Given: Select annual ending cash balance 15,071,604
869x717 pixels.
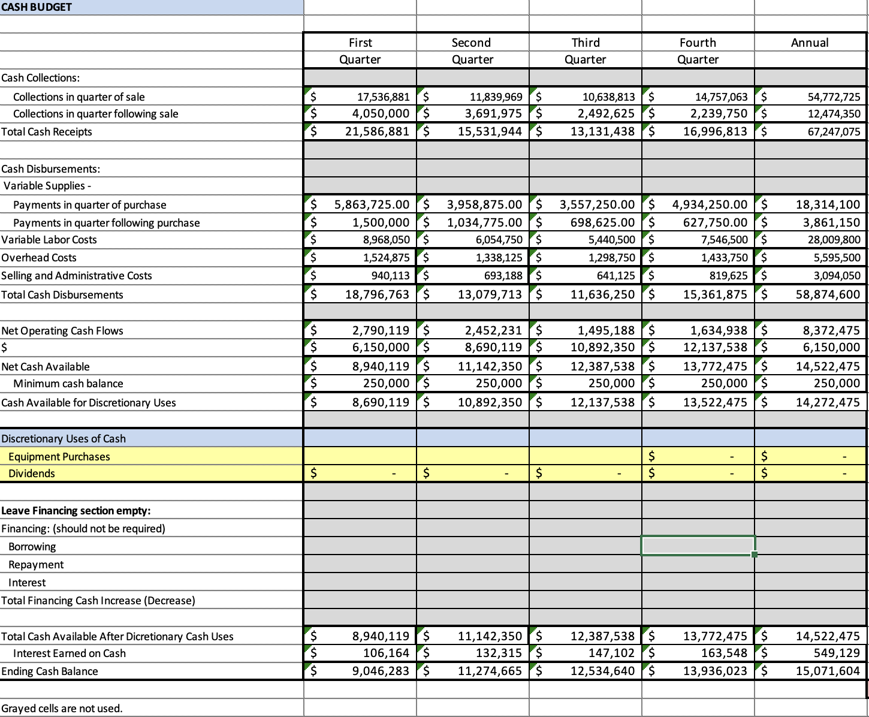Looking at the screenshot, I should tap(810, 671).
